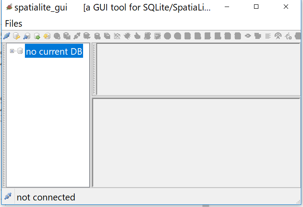This screenshot has height=207, width=303.
Task: Click the grayed hand-shaped toolbar icon
Action: 137,36
